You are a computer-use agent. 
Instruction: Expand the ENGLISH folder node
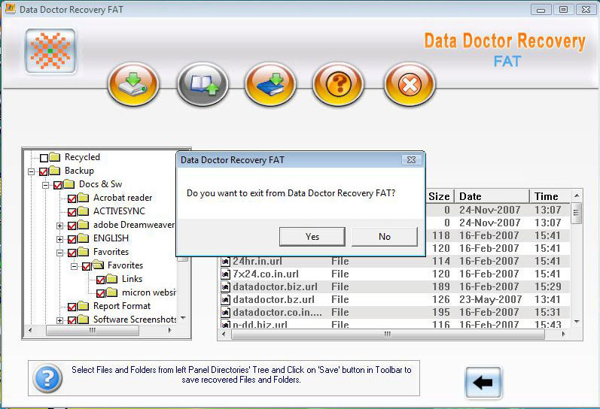coord(59,239)
